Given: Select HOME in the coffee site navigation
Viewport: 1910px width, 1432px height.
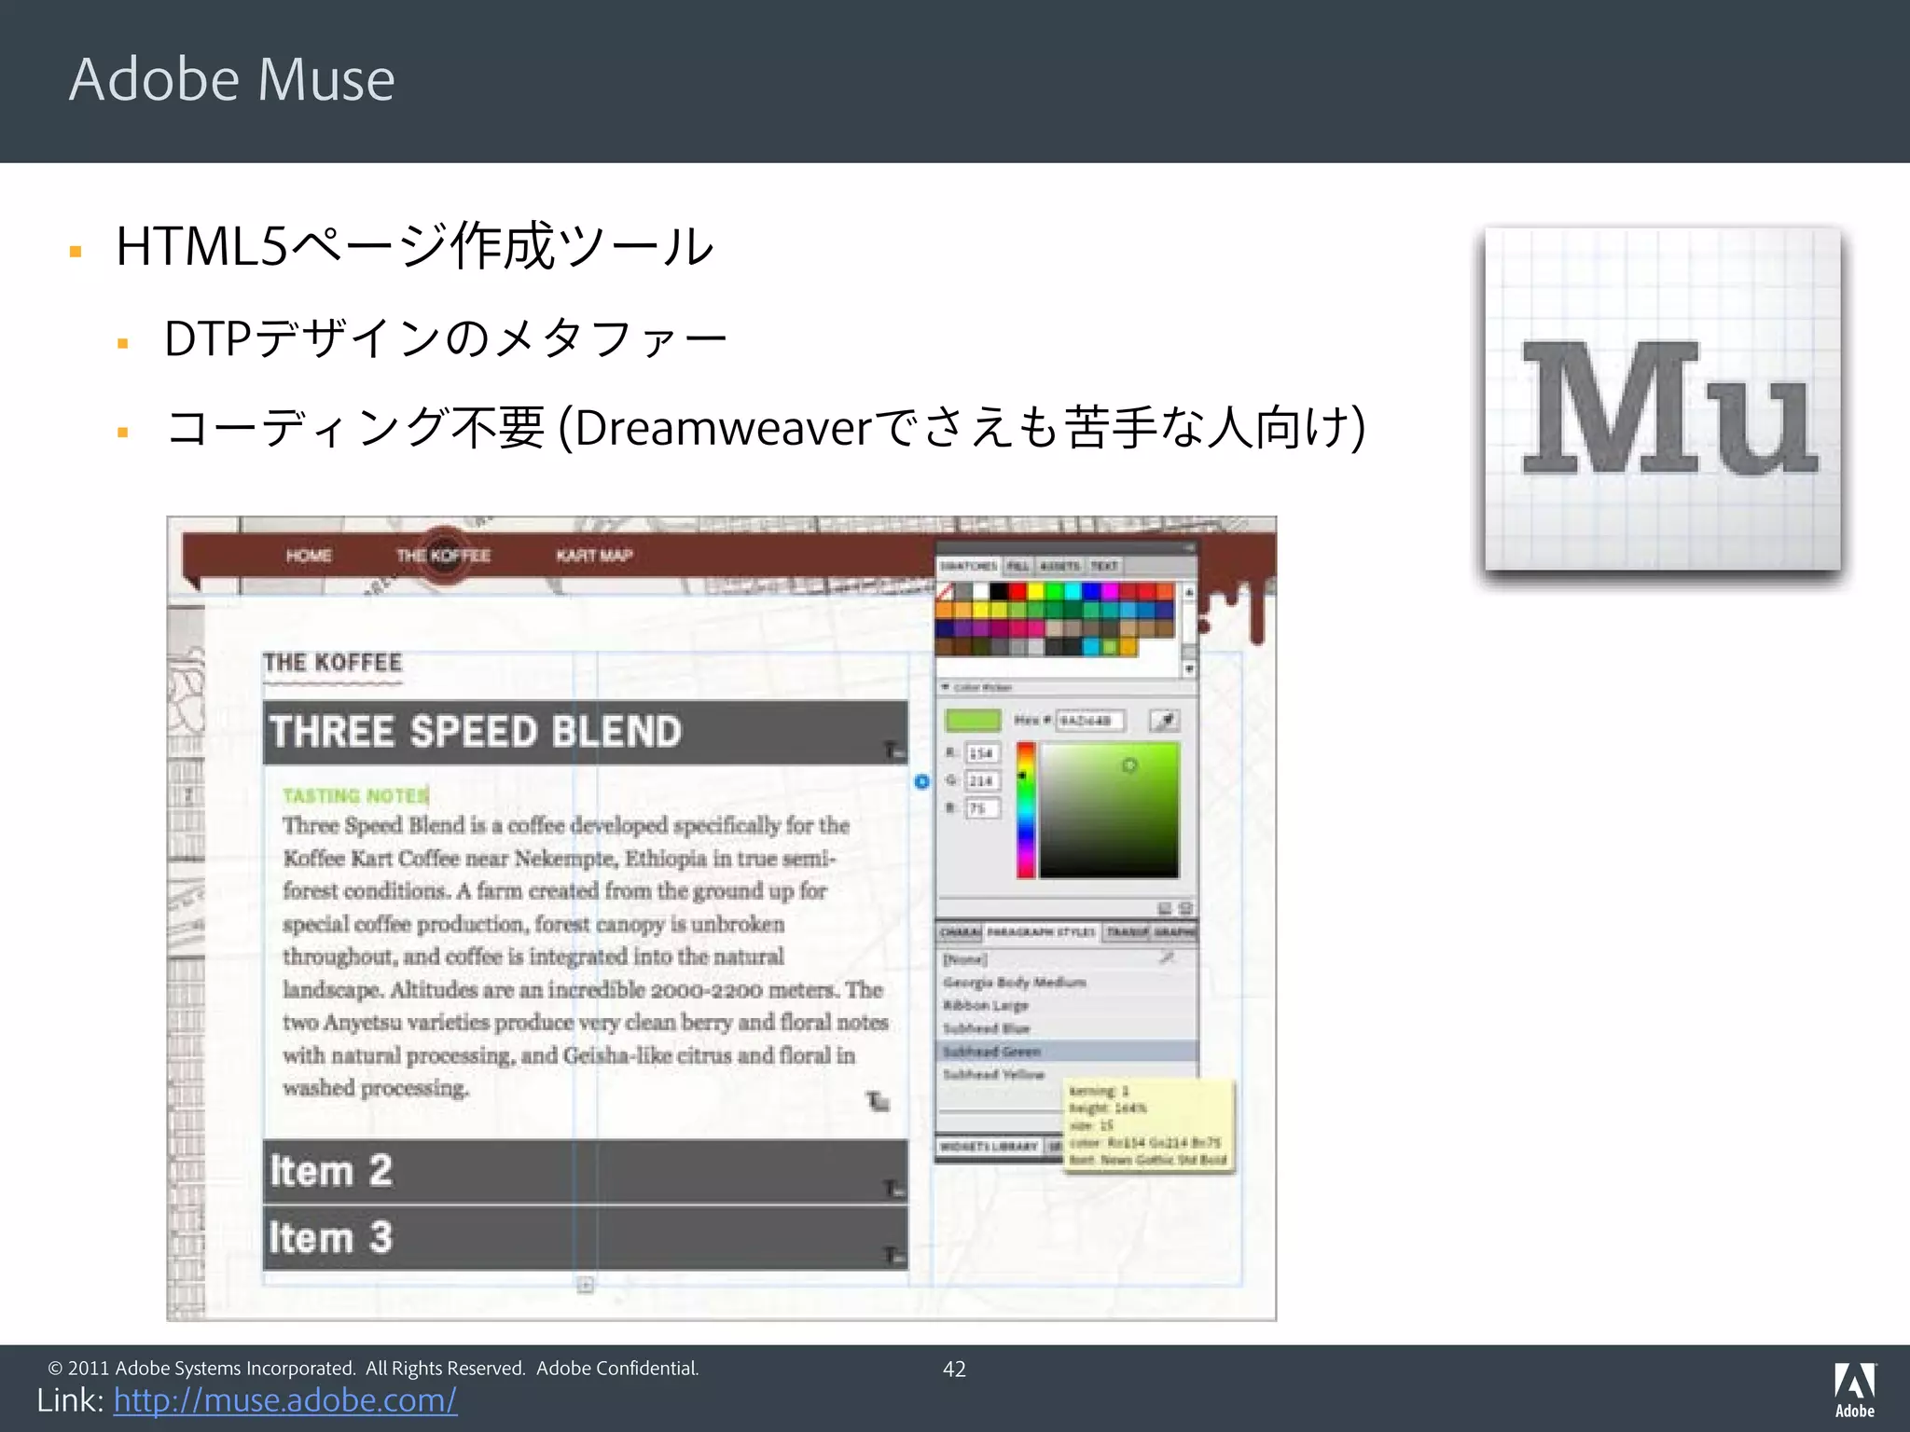Looking at the screenshot, I should coord(309,556).
